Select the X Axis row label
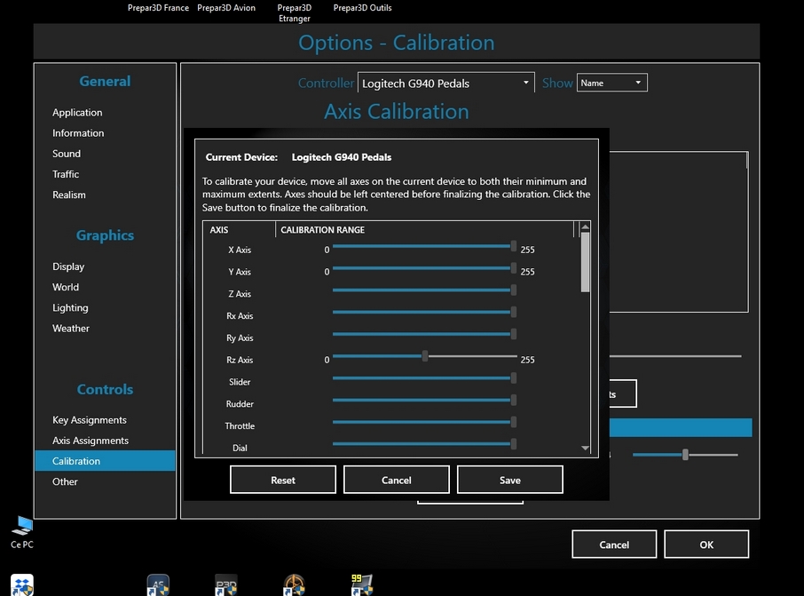 click(240, 250)
